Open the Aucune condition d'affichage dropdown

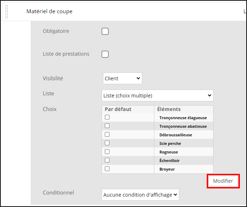[x=140, y=195]
